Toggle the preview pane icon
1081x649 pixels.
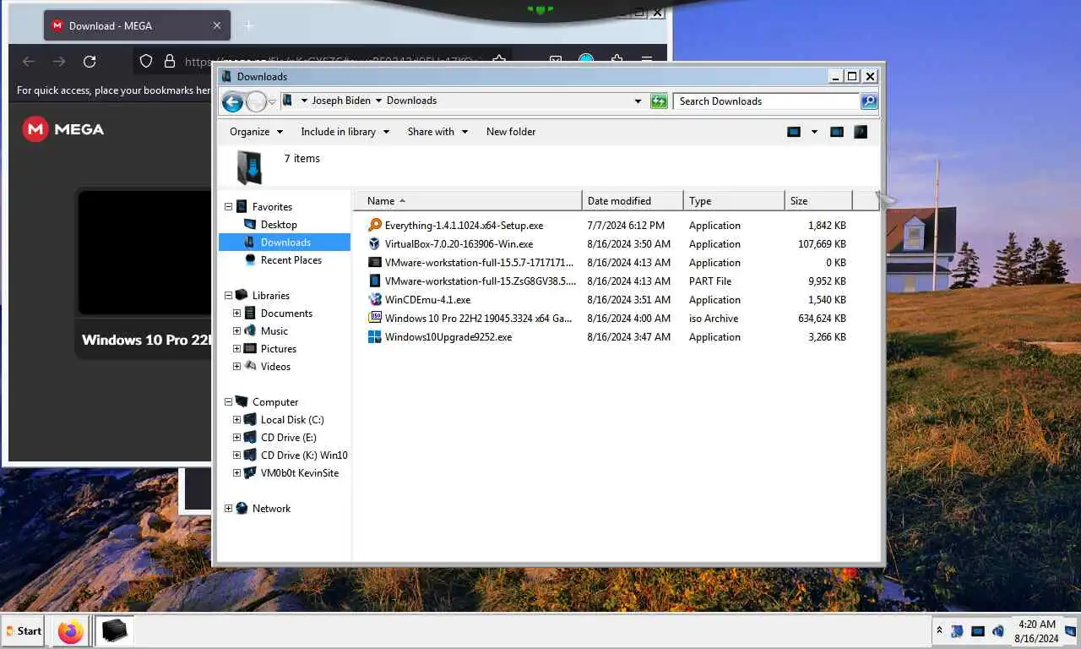point(837,132)
